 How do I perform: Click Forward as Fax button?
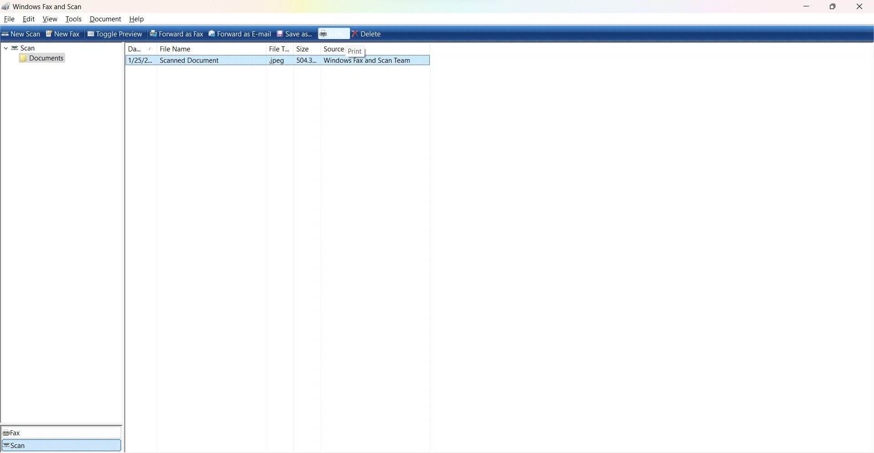tap(177, 34)
